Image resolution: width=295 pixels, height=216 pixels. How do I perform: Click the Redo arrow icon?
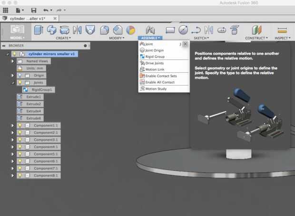(x=59, y=10)
